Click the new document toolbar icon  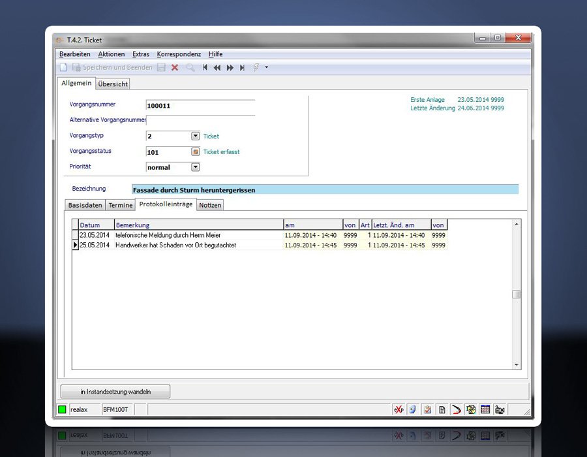pos(63,67)
